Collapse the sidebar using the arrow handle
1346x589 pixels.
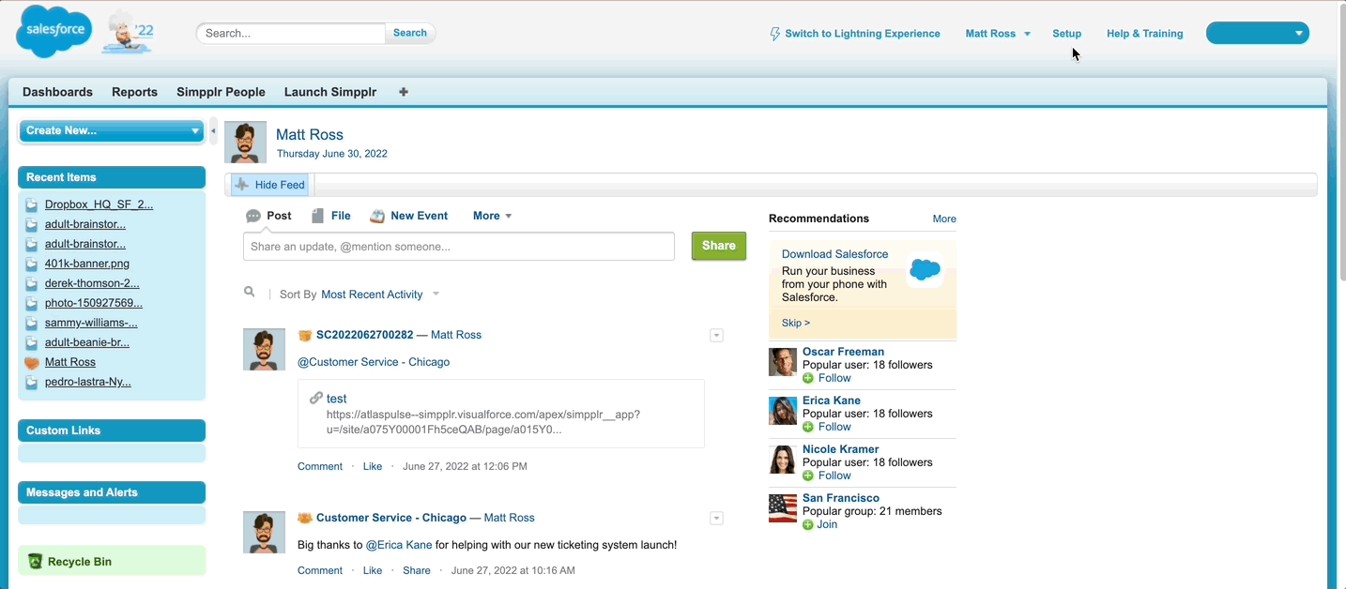(213, 130)
